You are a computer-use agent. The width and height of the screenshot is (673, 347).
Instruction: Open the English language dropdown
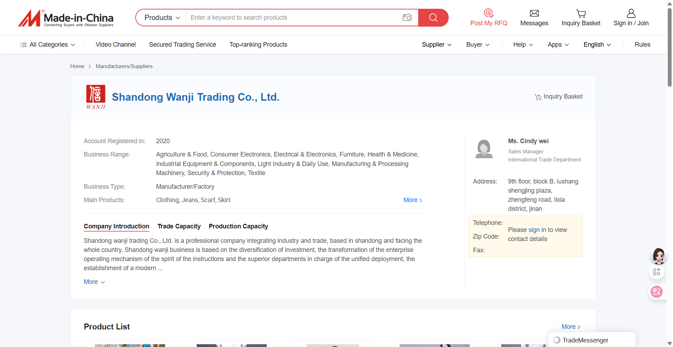click(597, 45)
